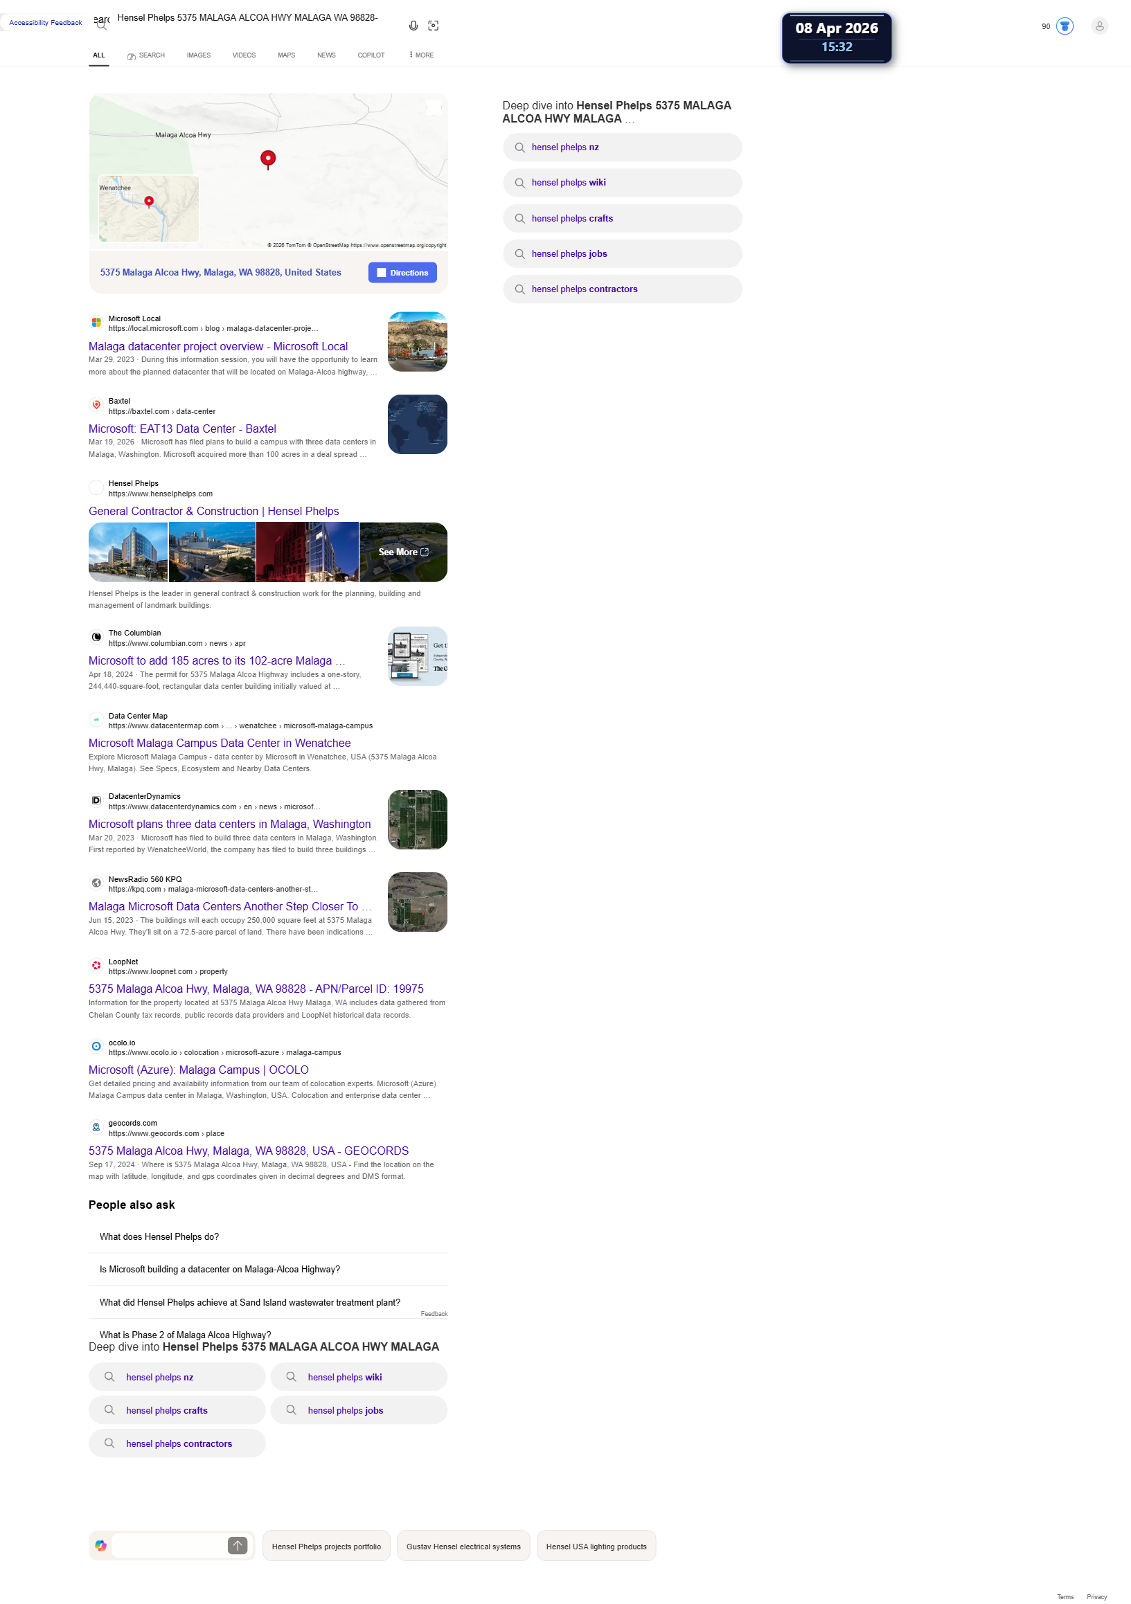
Task: Click the user profile avatar icon
Action: pos(1099,26)
